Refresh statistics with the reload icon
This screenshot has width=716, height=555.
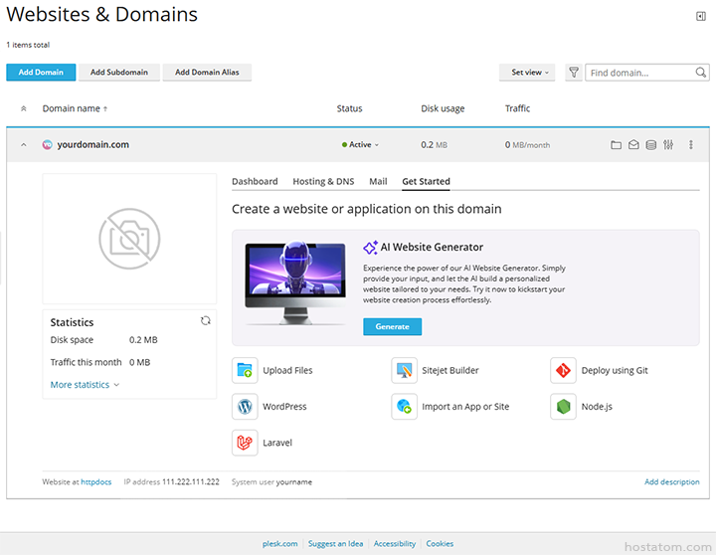click(206, 320)
